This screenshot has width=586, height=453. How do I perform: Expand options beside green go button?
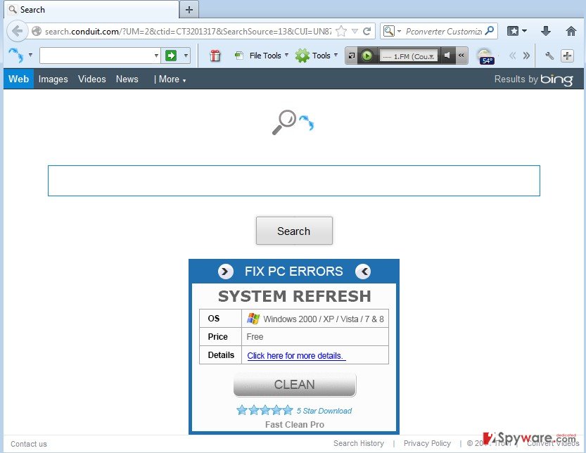[186, 56]
